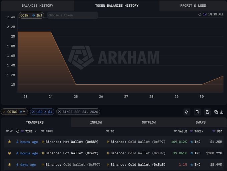Click the alert bell icon
The image size is (227, 171).
pyautogui.click(x=187, y=112)
